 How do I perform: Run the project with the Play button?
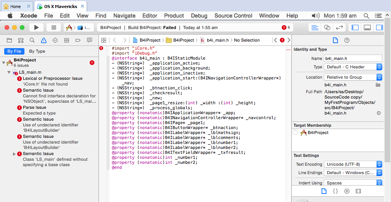(x=36, y=27)
